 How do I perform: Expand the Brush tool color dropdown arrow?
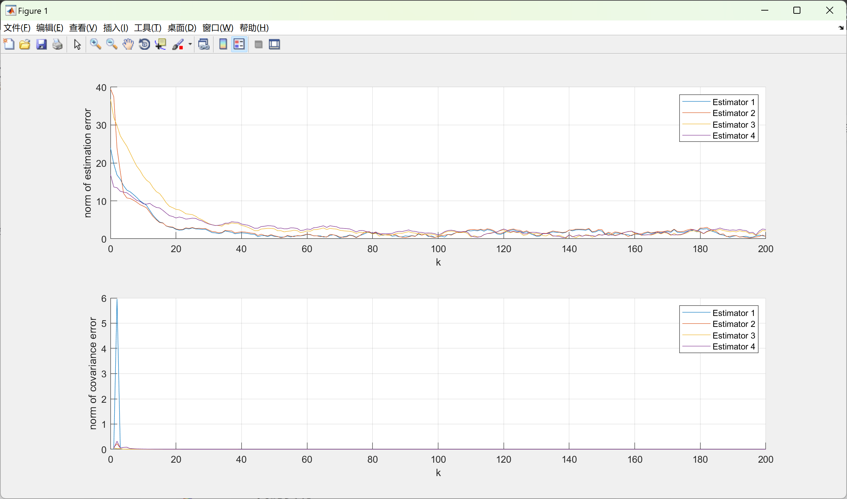pyautogui.click(x=190, y=44)
